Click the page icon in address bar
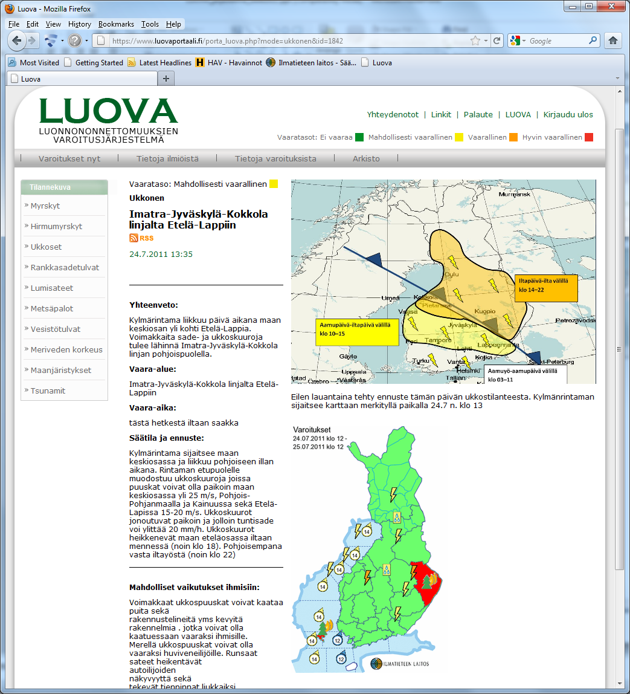 (101, 41)
